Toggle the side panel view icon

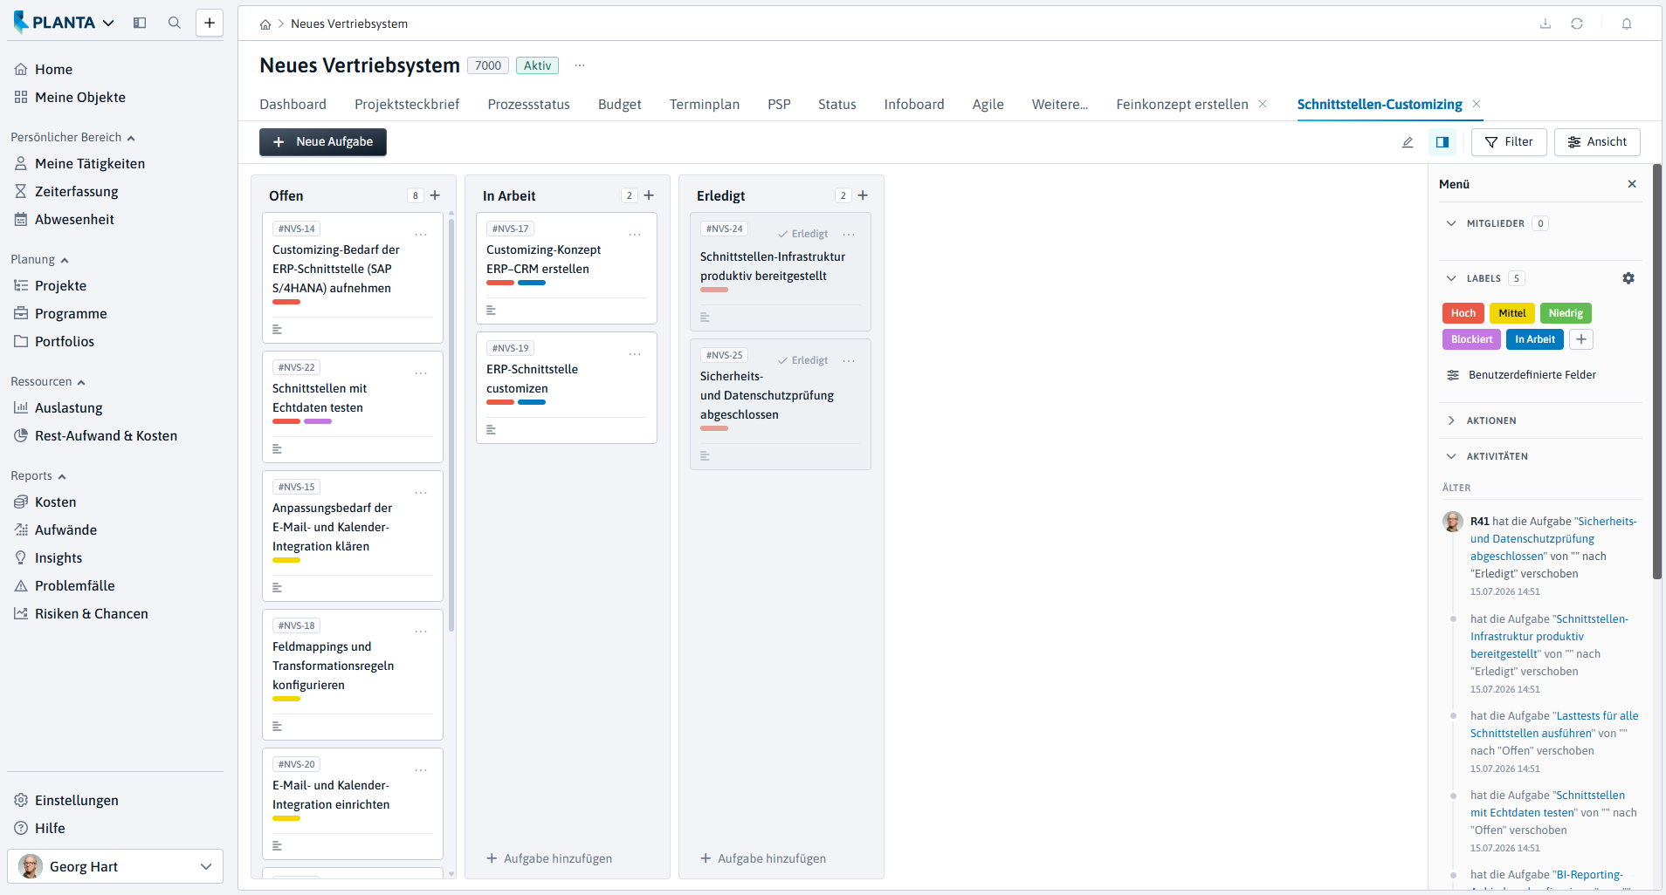click(1442, 142)
